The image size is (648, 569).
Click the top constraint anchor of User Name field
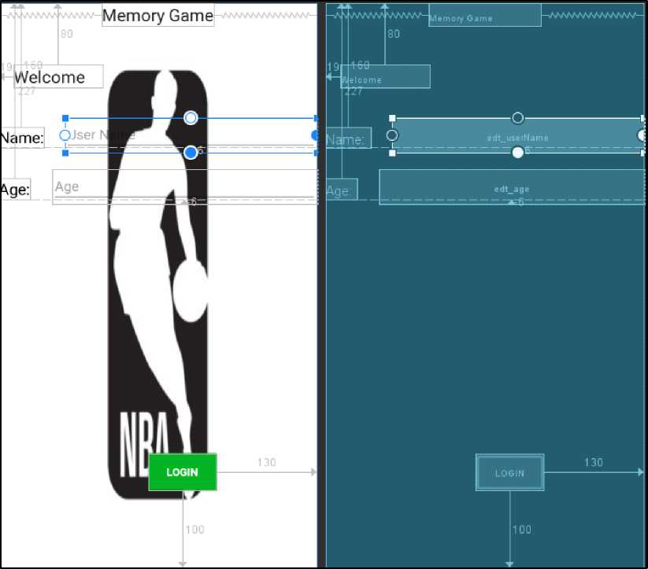coord(191,118)
